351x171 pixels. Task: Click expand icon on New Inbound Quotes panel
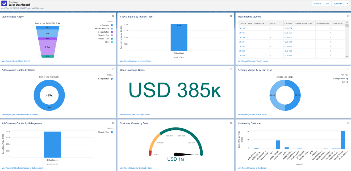[x=348, y=16]
